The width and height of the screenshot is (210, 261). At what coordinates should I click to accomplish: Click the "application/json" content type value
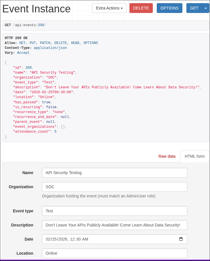click(50, 48)
